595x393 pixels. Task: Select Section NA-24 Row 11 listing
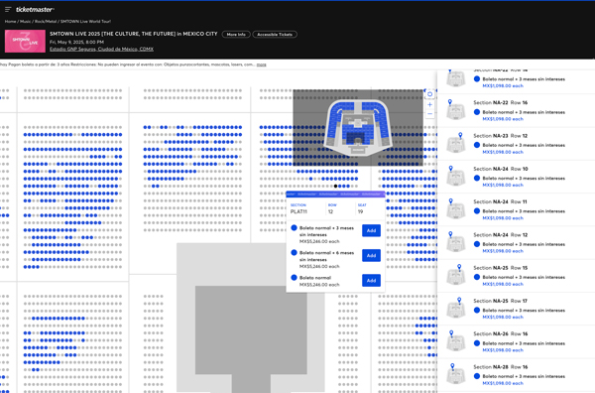516,209
